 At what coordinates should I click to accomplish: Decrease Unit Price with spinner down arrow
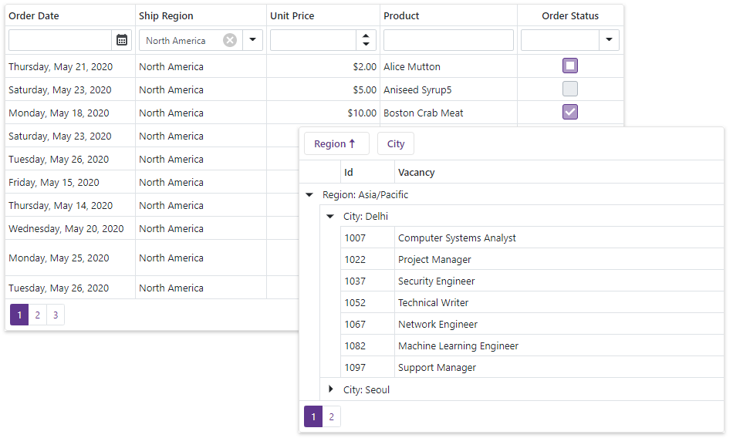click(366, 45)
